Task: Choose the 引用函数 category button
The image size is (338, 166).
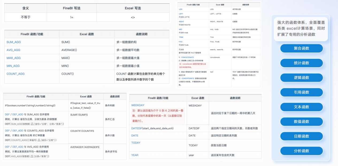Action: click(301, 92)
